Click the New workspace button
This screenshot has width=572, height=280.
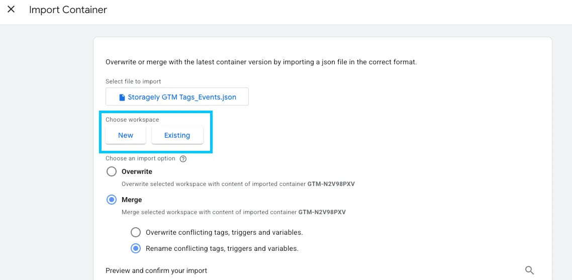pyautogui.click(x=126, y=135)
